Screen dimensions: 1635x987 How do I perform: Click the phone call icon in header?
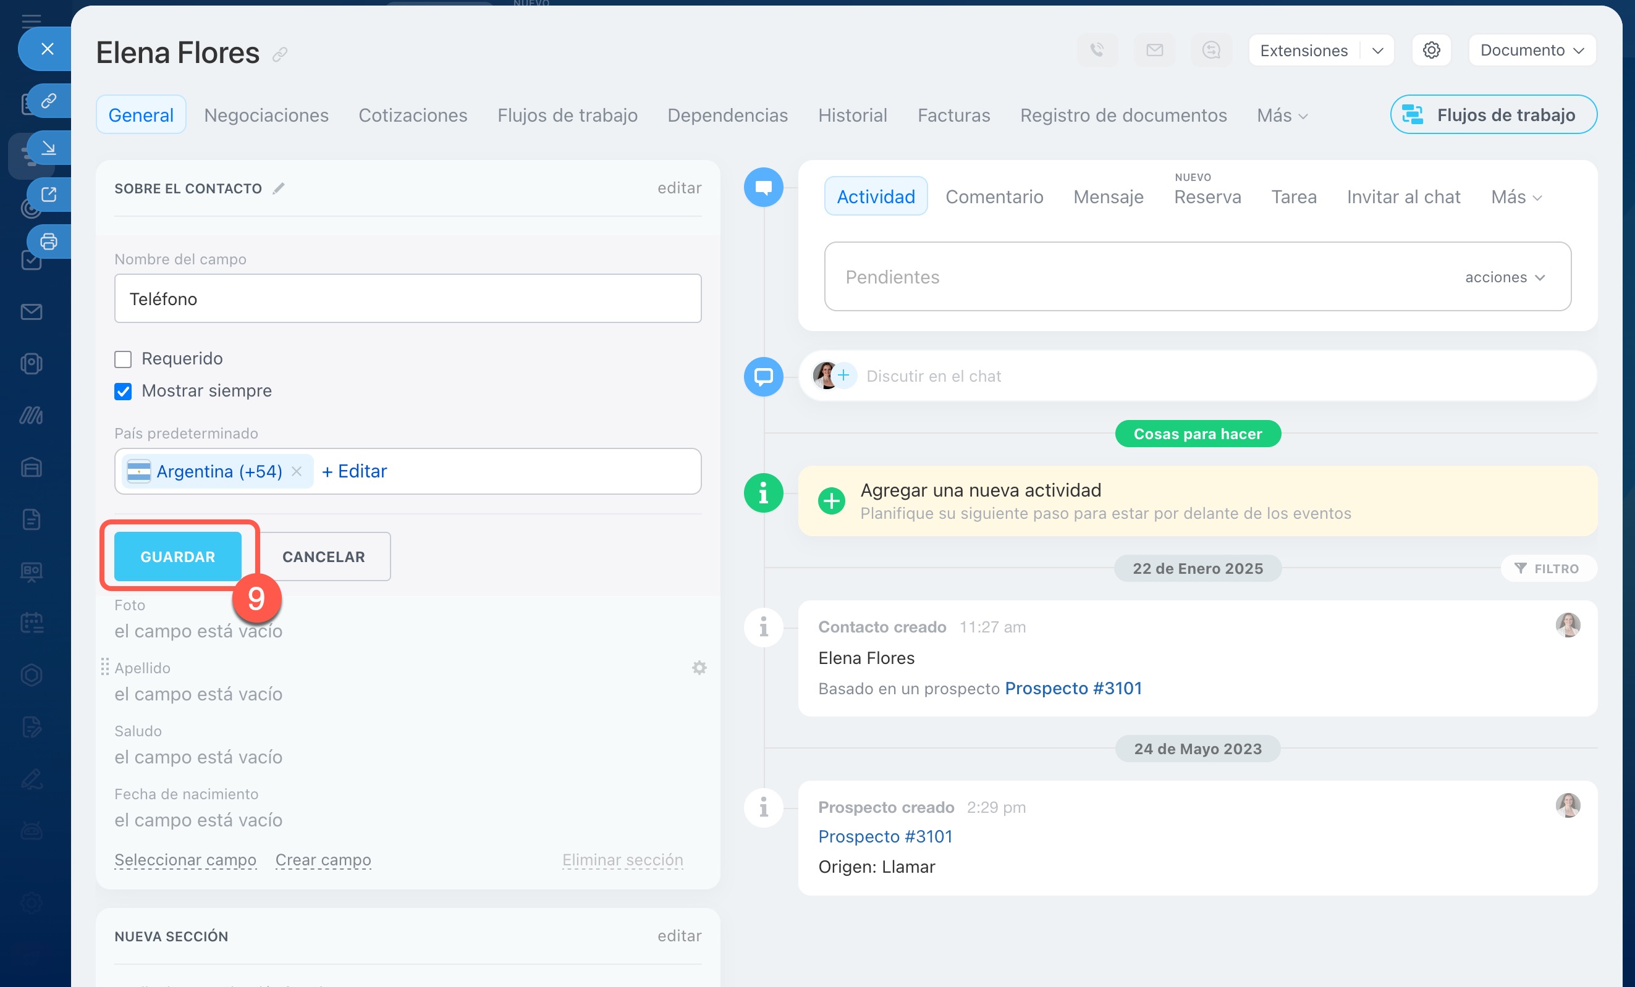tap(1097, 50)
